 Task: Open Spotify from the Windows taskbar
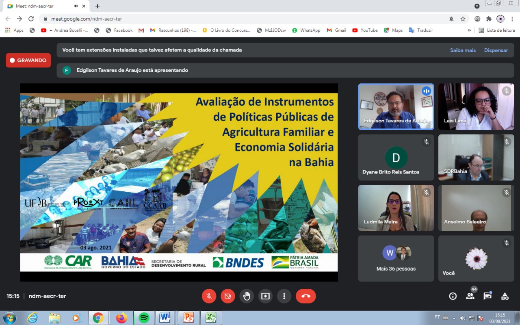(x=144, y=318)
